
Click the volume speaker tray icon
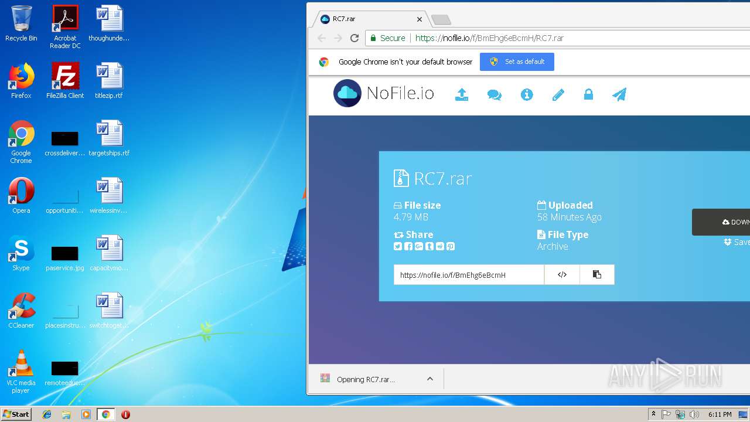694,414
